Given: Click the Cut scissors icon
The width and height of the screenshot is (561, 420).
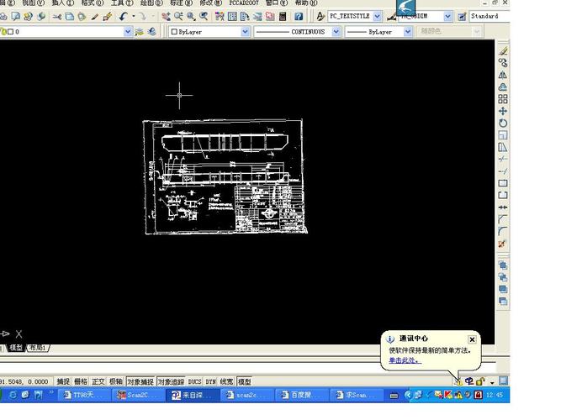Looking at the screenshot, I should (x=57, y=17).
